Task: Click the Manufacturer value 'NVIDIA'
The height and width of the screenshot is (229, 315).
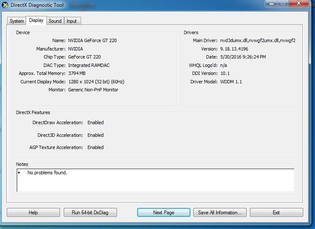Action: [76, 49]
